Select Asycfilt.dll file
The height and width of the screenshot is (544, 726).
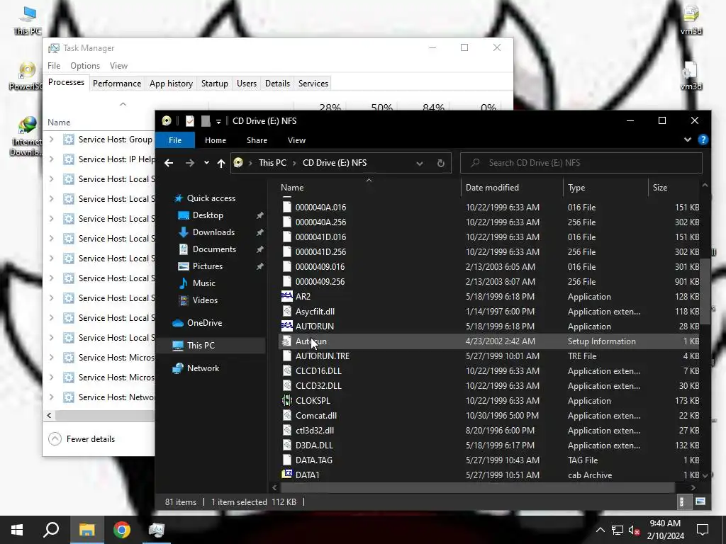315,312
